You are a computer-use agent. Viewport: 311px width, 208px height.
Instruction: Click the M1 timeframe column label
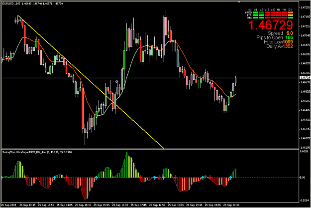pos(255,9)
